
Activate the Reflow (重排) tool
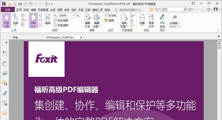click(x=48, y=19)
